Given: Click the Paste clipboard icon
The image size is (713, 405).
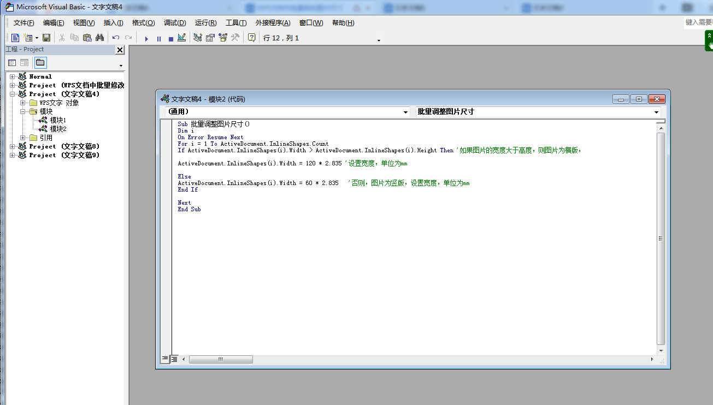Looking at the screenshot, I should (x=87, y=38).
